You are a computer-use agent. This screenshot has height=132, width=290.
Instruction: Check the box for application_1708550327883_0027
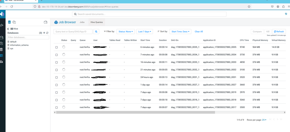57,85
